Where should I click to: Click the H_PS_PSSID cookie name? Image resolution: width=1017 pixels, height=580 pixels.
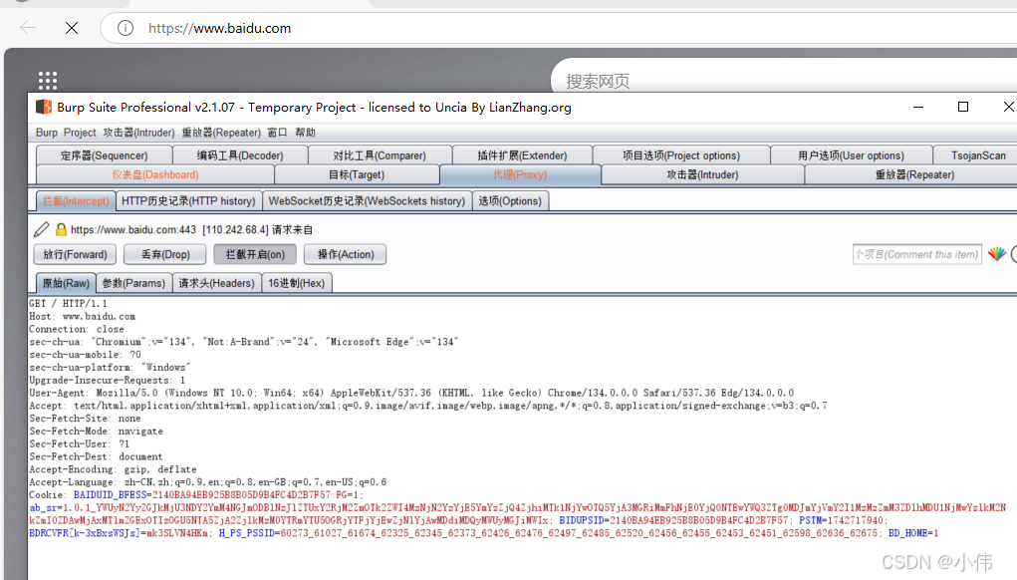pyautogui.click(x=246, y=533)
